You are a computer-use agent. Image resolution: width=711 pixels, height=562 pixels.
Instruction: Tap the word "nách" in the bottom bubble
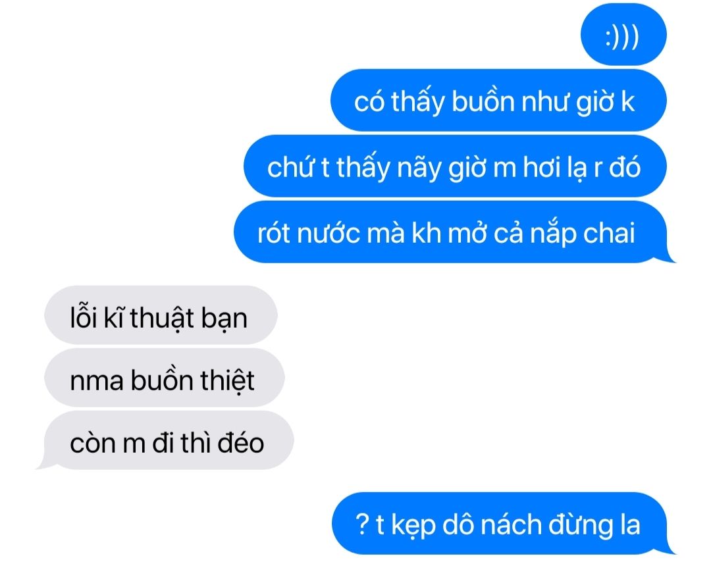(511, 524)
